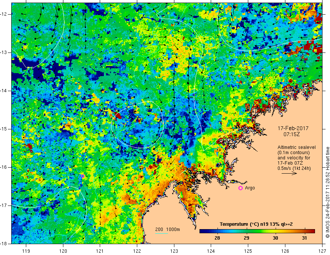Click the '31' color bar label

pos(304,238)
